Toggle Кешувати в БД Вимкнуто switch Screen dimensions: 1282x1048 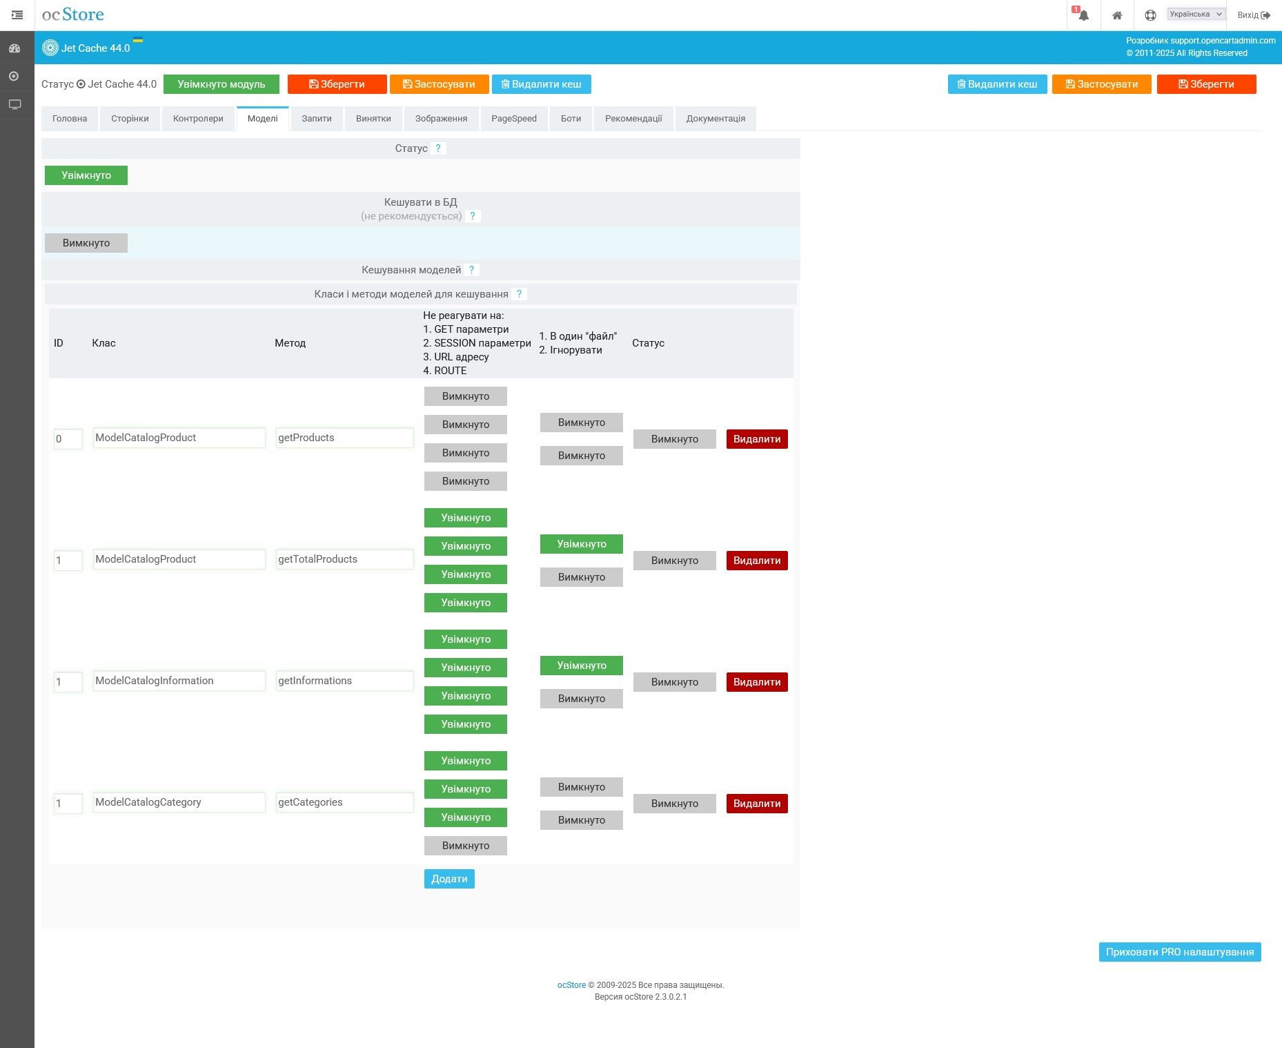point(86,243)
